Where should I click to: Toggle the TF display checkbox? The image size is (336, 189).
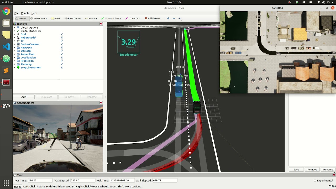point(62,41)
